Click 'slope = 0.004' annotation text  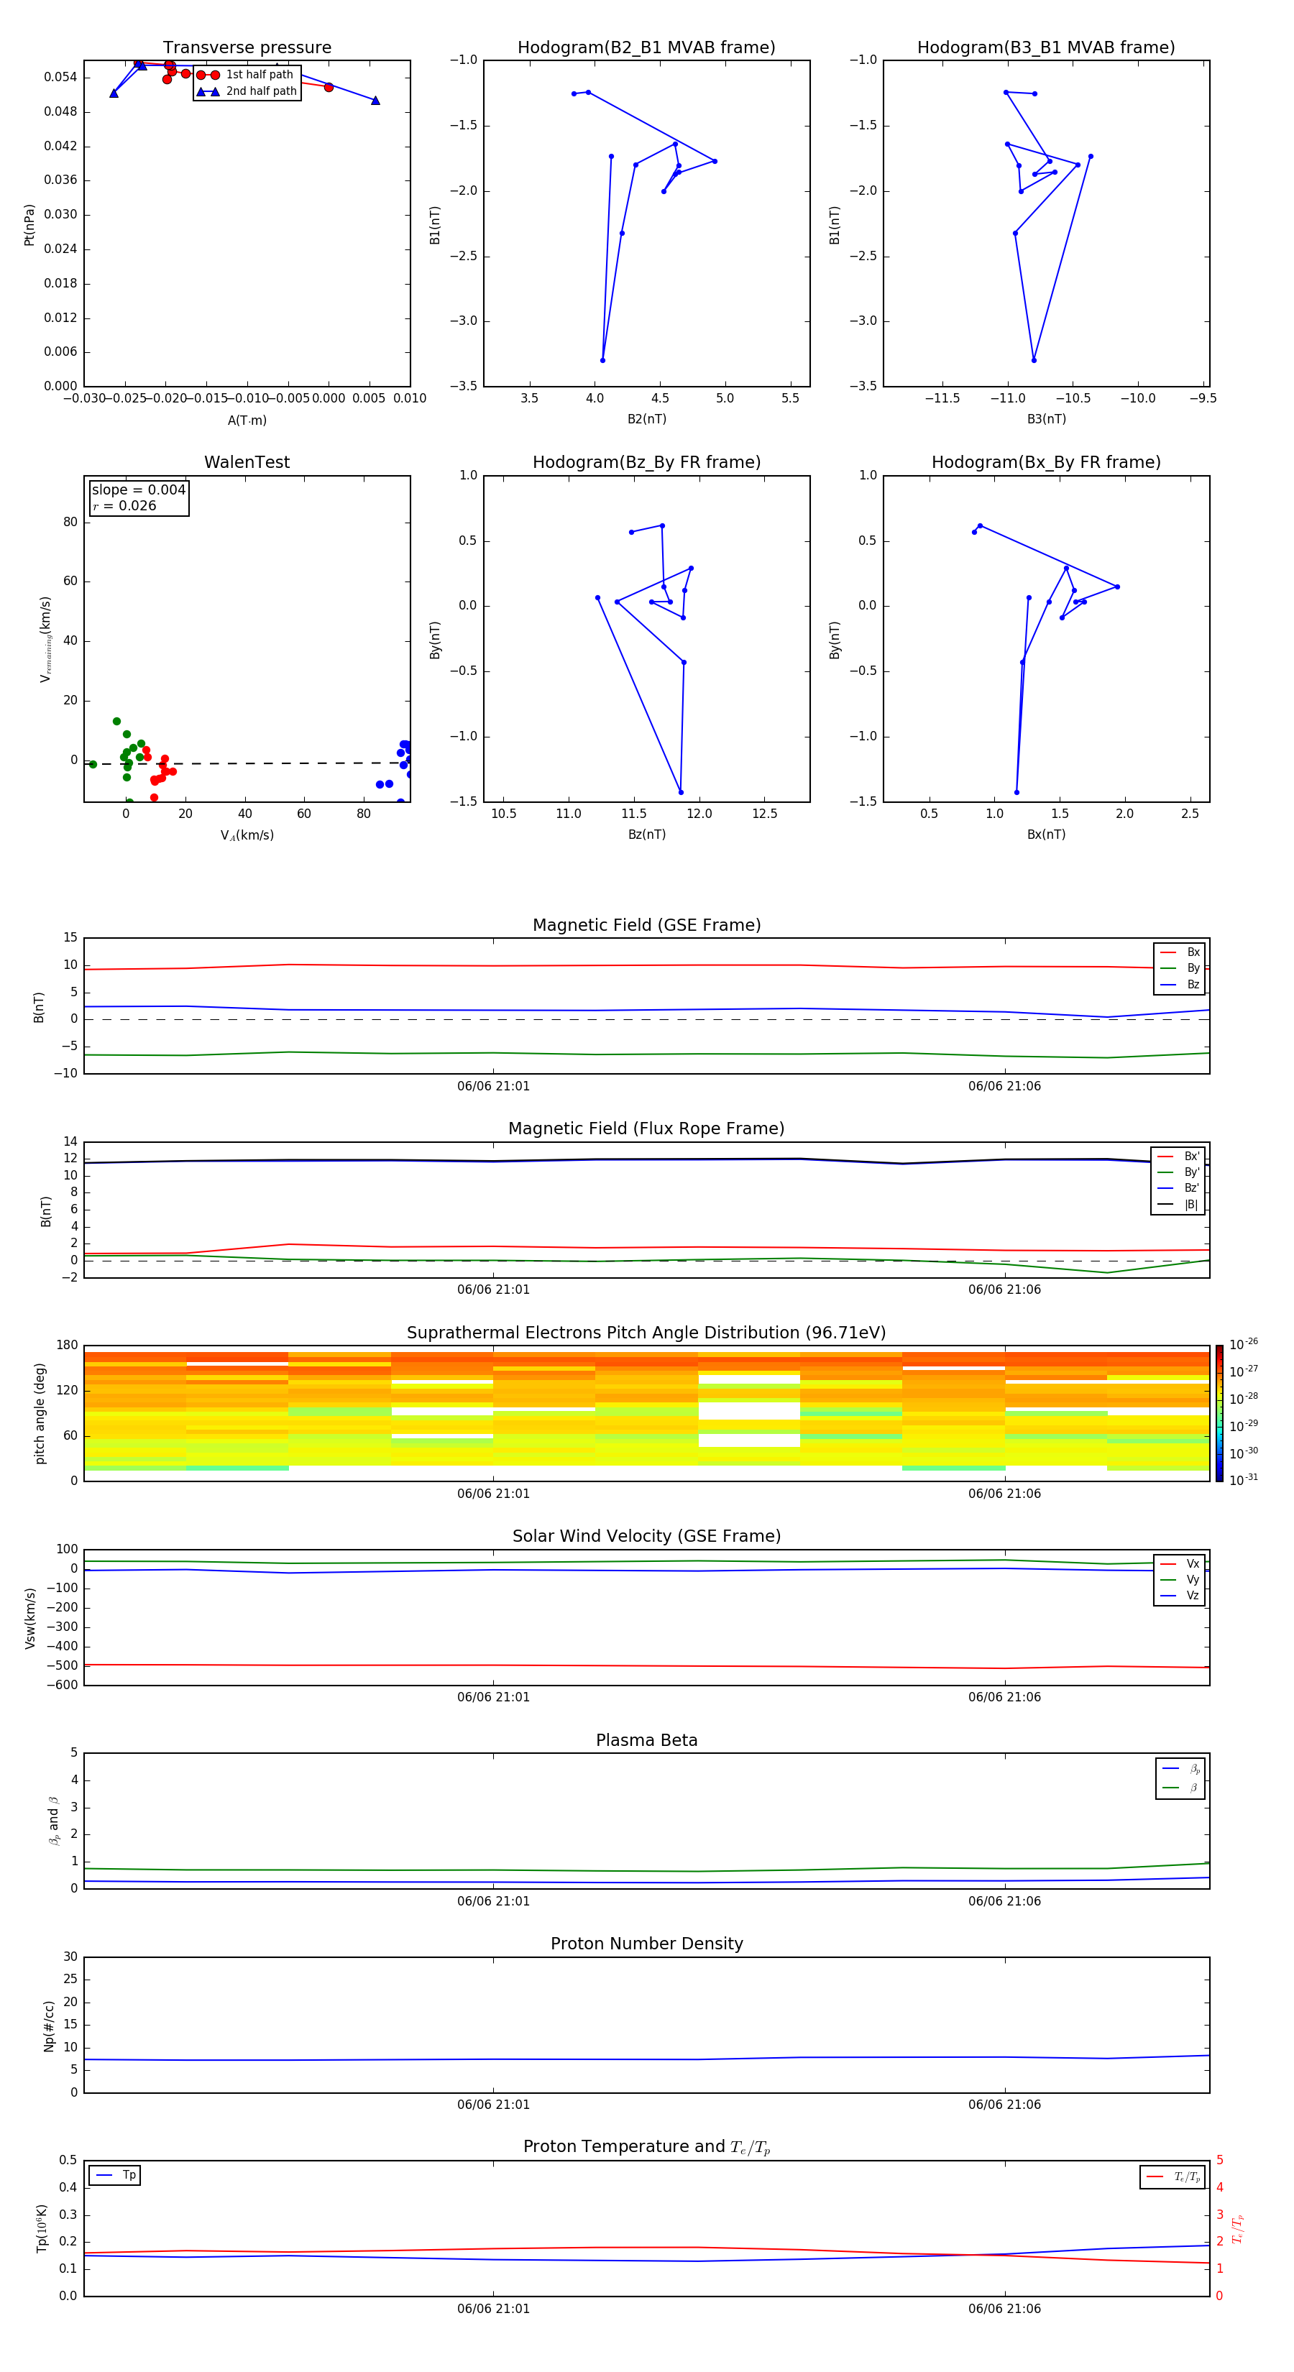pos(138,490)
